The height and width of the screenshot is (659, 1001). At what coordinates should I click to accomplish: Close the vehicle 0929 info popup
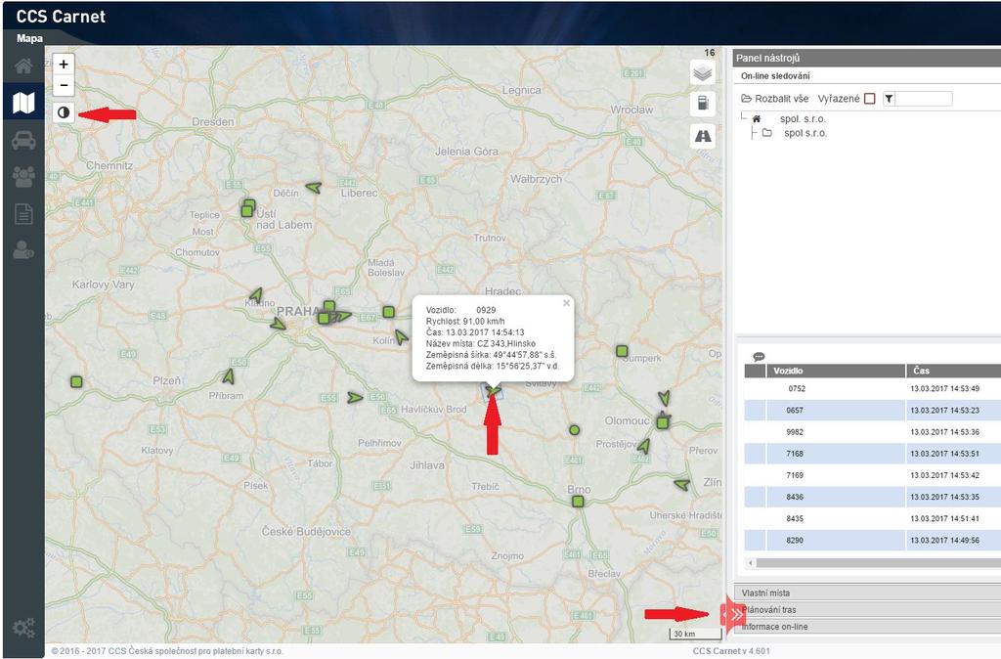point(566,303)
